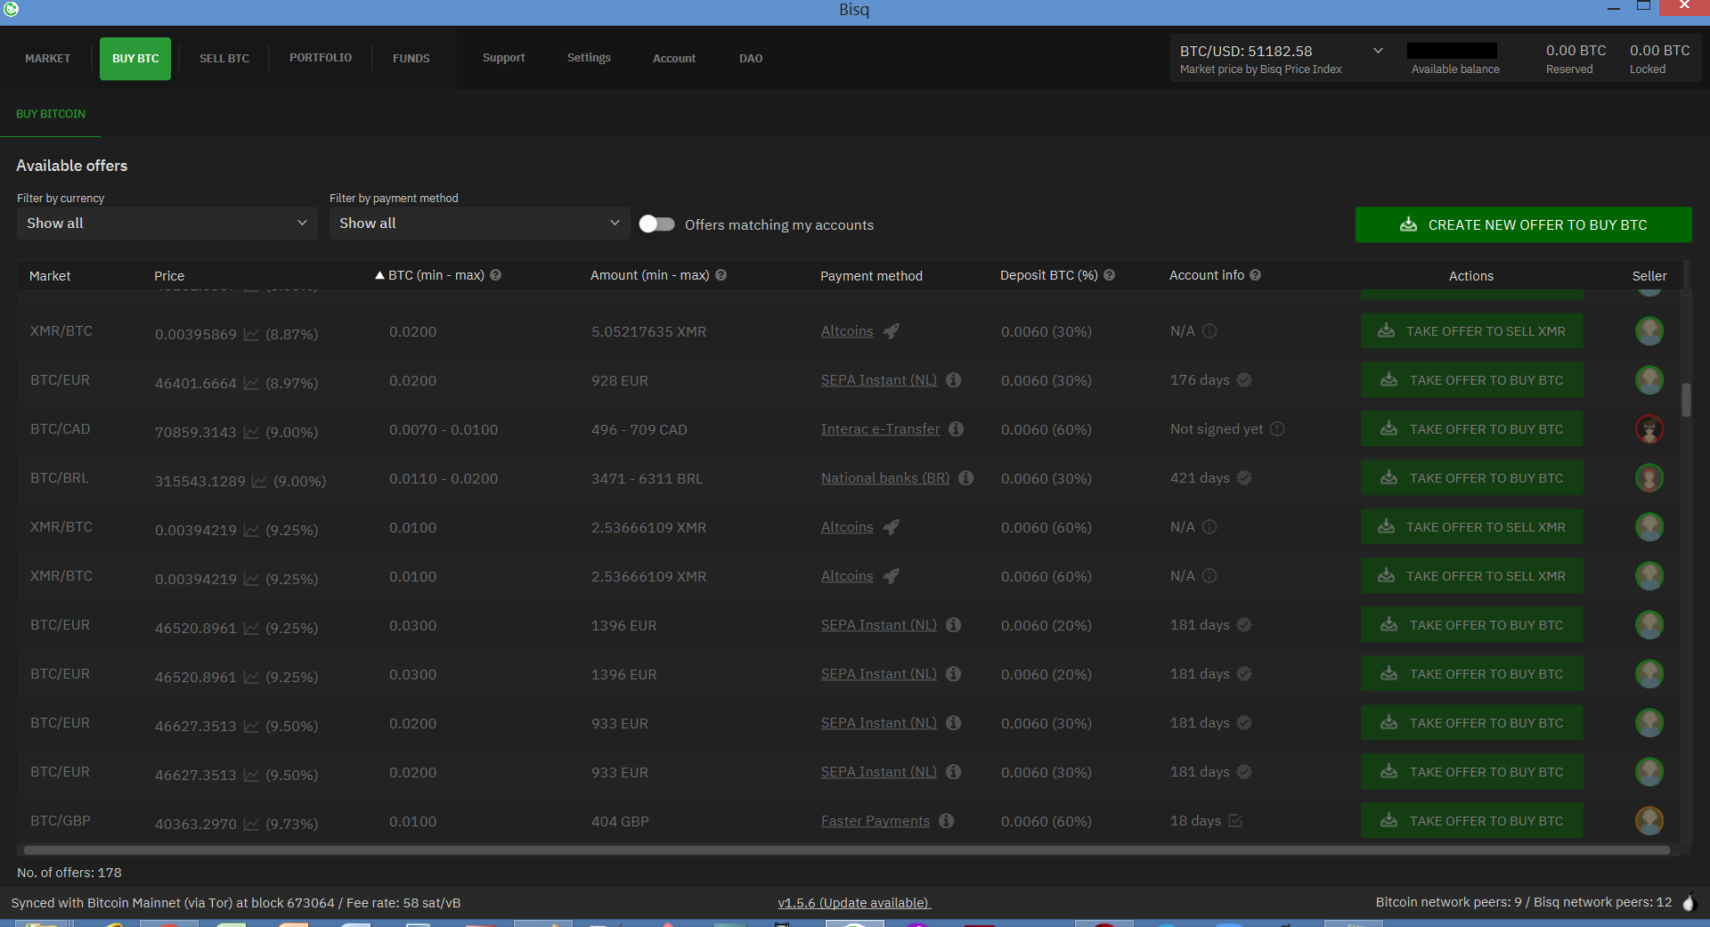
Task: Open the PORTFOLIO tab
Action: pyautogui.click(x=321, y=58)
